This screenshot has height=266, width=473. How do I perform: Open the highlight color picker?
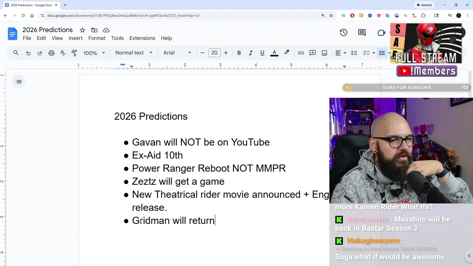(287, 53)
